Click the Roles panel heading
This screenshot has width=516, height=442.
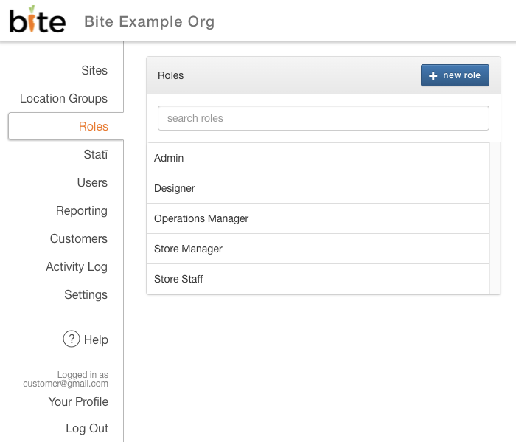(x=170, y=75)
